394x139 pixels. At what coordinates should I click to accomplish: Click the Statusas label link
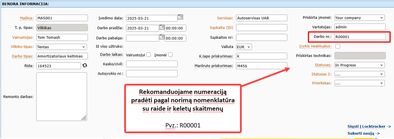[323, 65]
